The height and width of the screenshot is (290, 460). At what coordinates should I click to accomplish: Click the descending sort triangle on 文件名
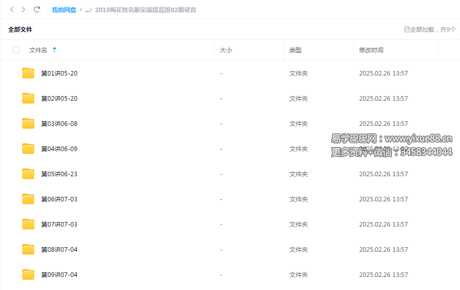tap(54, 51)
